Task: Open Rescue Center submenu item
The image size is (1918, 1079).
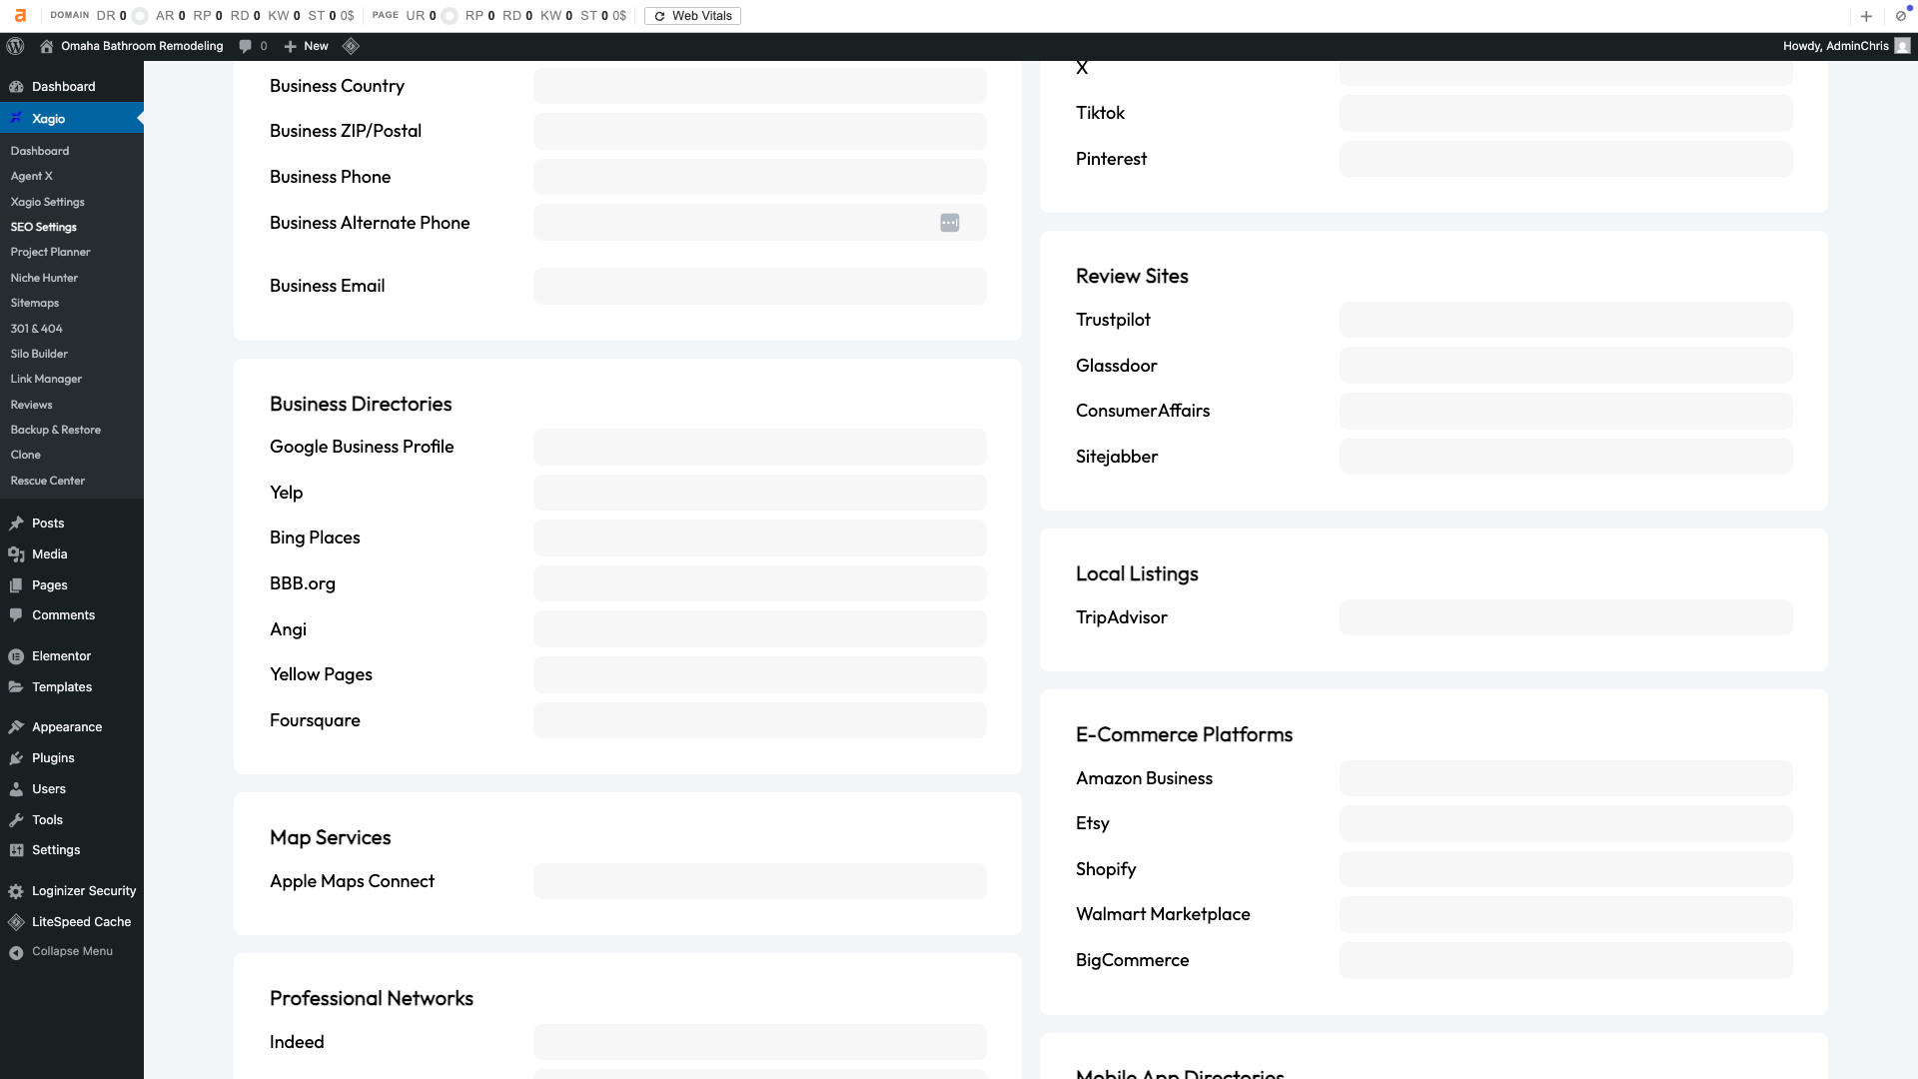Action: pos(48,481)
